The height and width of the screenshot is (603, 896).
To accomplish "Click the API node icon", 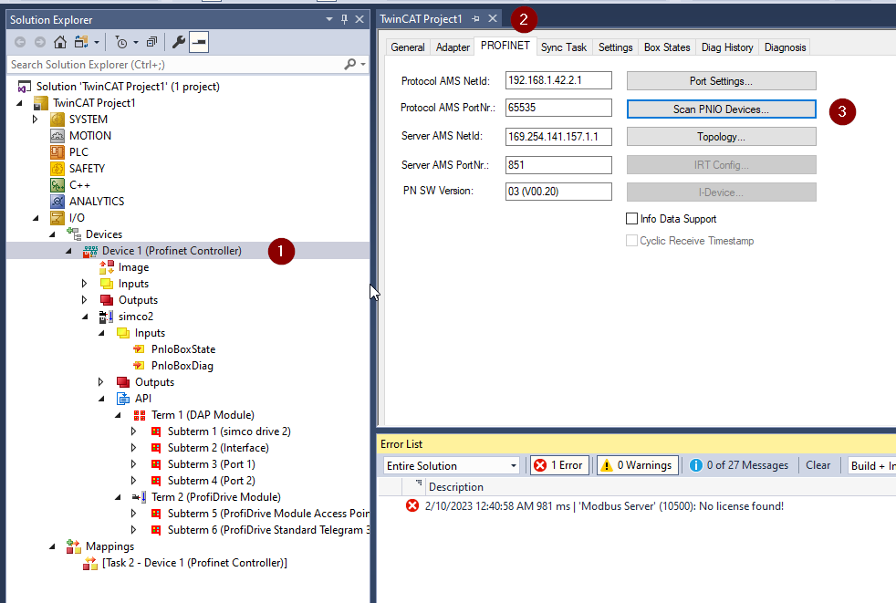I will 123,399.
